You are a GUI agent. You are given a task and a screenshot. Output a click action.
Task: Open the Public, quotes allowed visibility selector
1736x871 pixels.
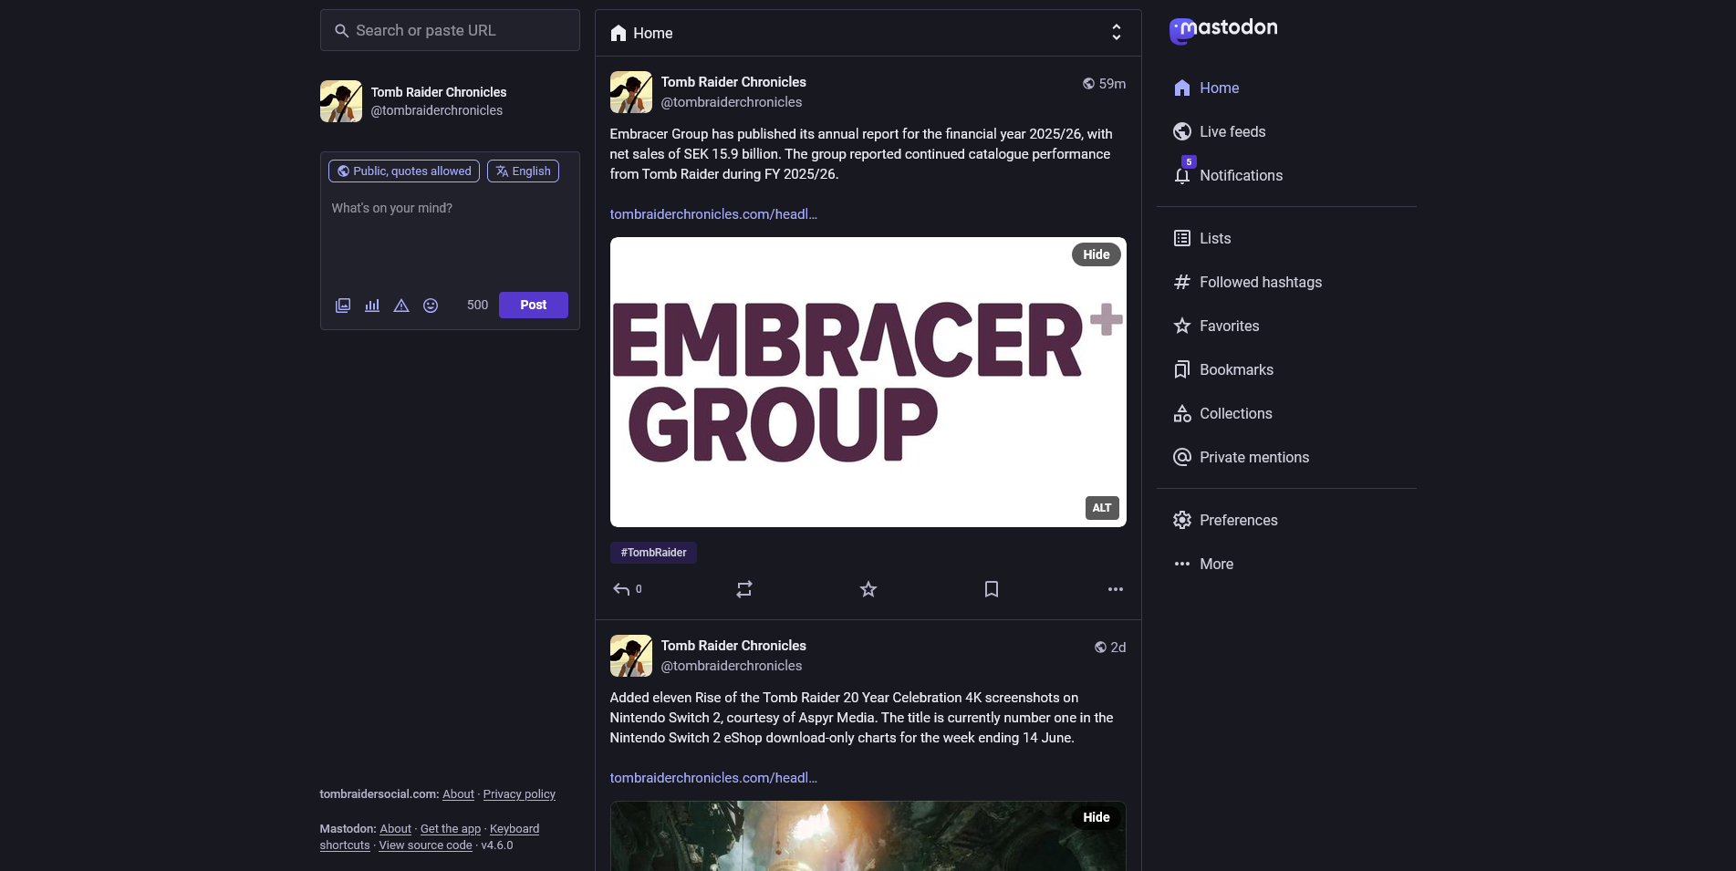[404, 171]
